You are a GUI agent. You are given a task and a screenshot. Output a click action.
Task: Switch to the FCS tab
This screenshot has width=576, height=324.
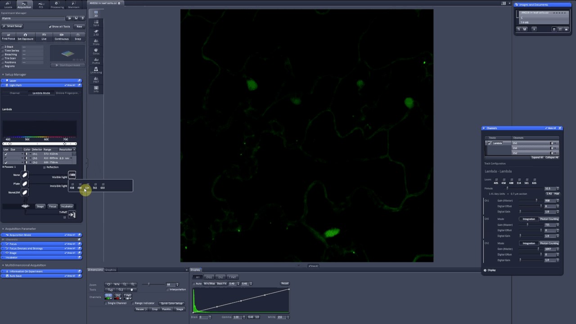coord(41,5)
